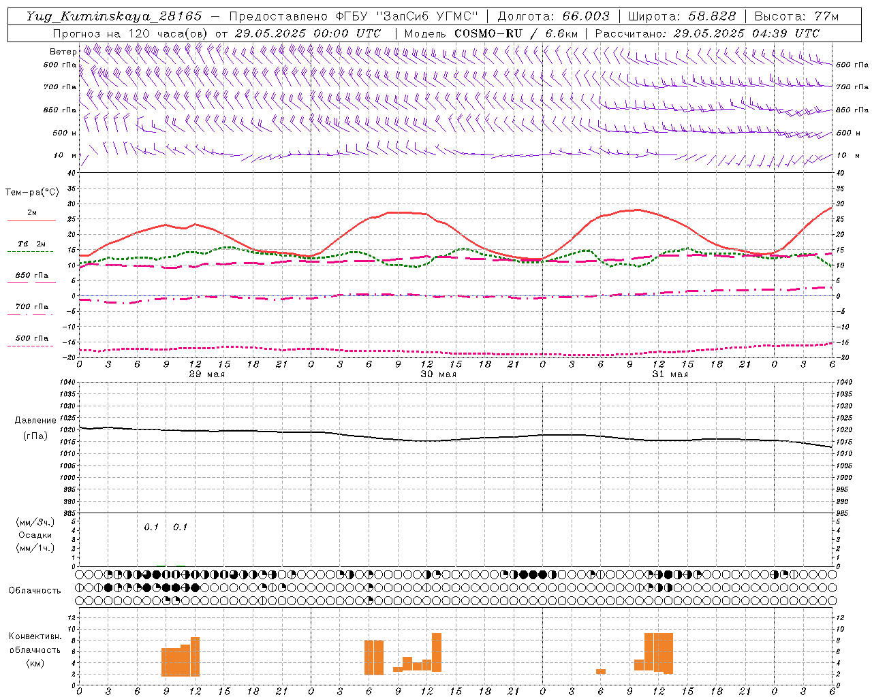The width and height of the screenshot is (872, 697).
Task: Click the Td 2м dew point legend label
Action: click(x=32, y=244)
